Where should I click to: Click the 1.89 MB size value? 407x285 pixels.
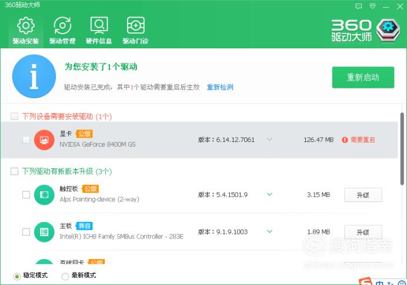319,232
